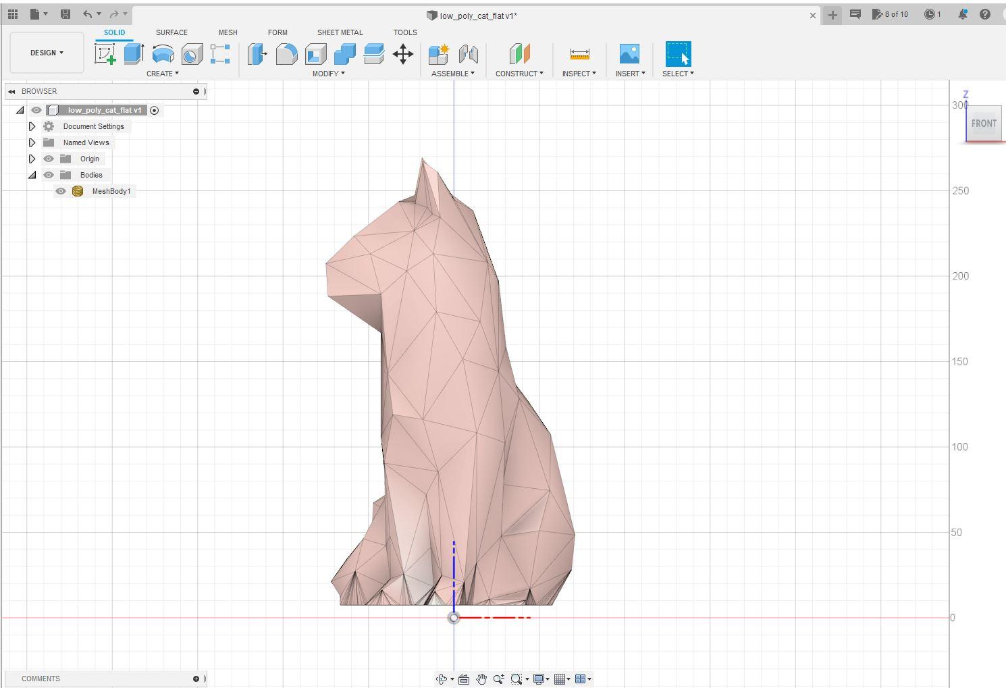Screen dimensions: 1006x688
Task: Open the DESIGN workspace dropdown
Action: click(46, 53)
